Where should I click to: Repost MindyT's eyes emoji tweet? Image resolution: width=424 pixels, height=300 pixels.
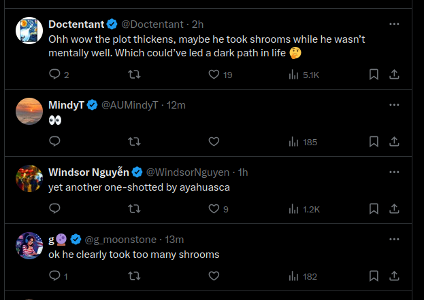(x=134, y=141)
